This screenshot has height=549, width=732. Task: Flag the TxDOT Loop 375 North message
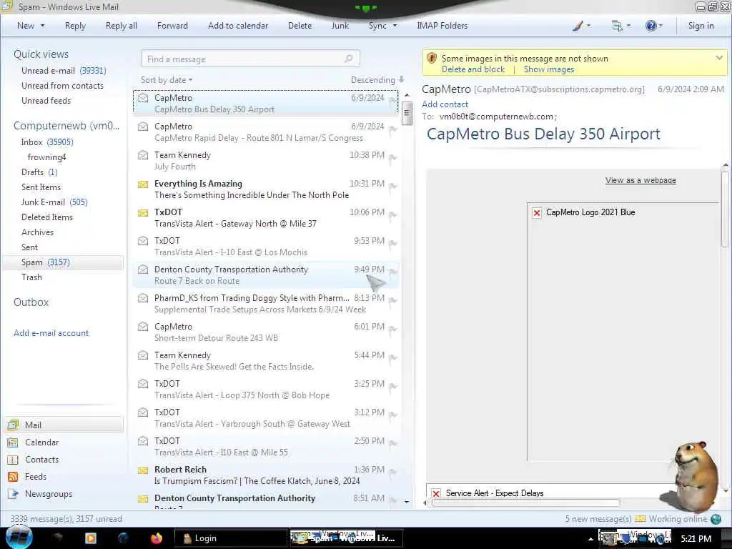(392, 387)
